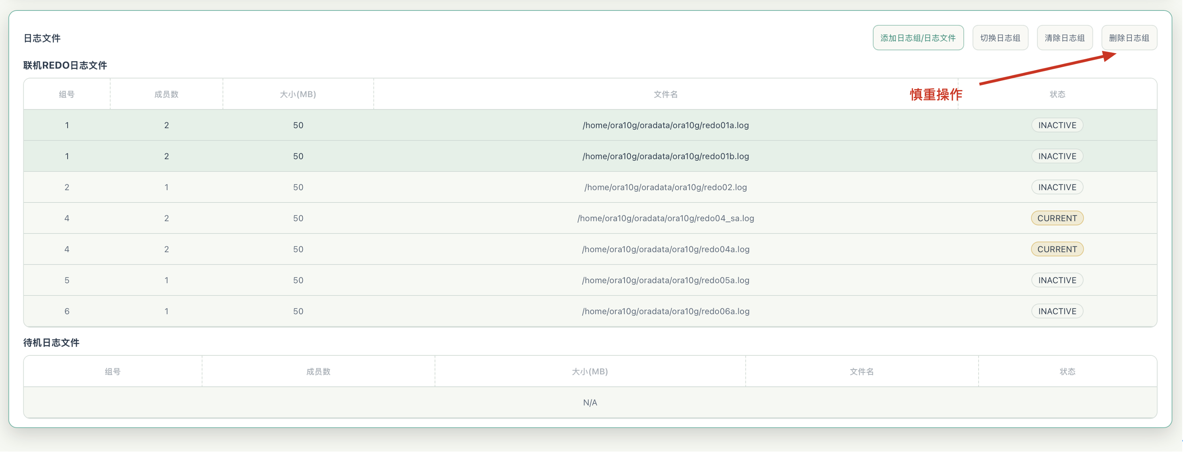This screenshot has width=1183, height=454.
Task: Select the redo01b.log file row
Action: pyautogui.click(x=590, y=156)
